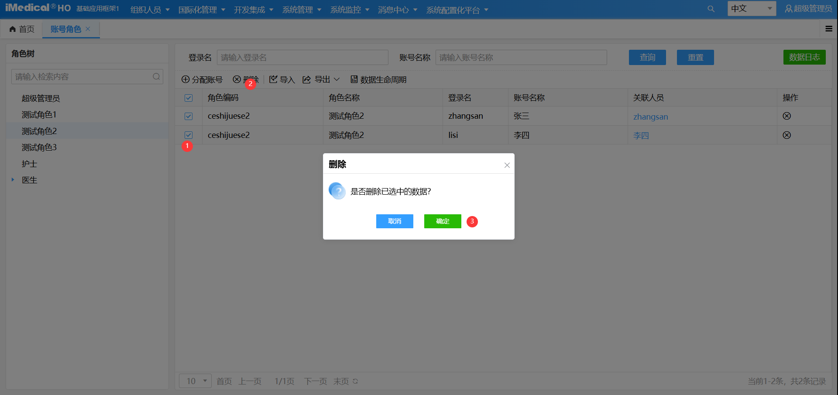
Task: Cancel deletion with the 取消 button
Action: click(395, 221)
